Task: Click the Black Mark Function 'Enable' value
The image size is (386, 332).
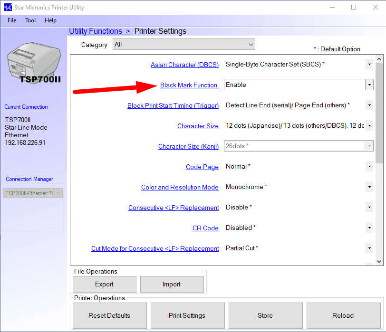Action: click(236, 85)
